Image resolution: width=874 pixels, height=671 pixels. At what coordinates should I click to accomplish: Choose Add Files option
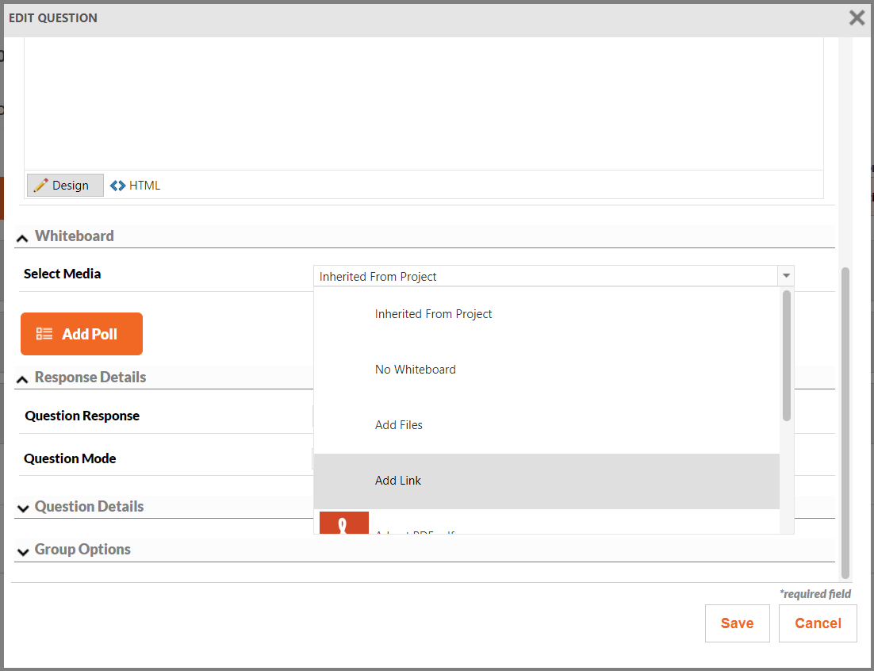tap(546, 425)
